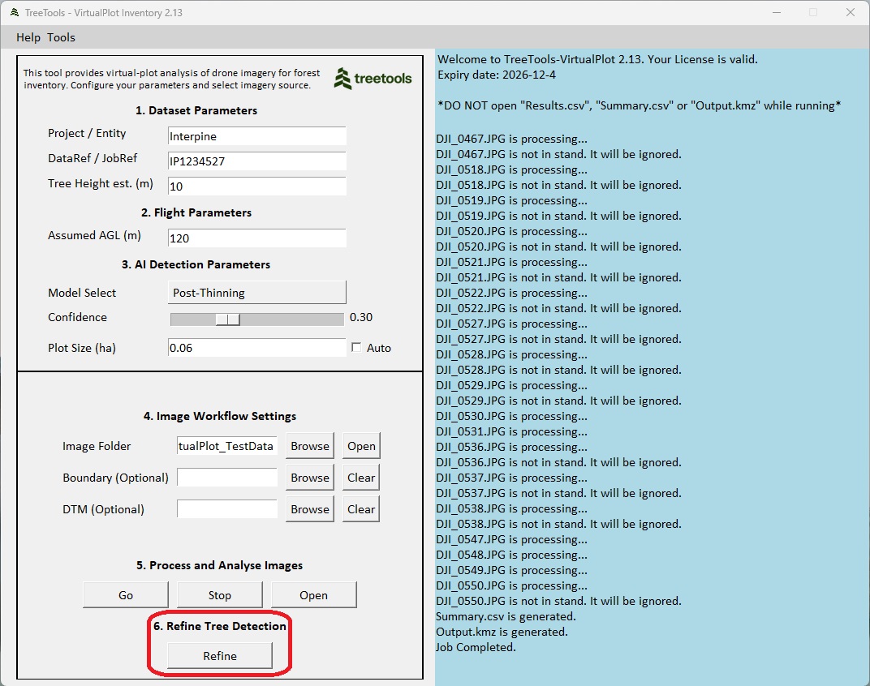The height and width of the screenshot is (686, 870).
Task: Enable the Auto plot size checkbox
Action: pos(356,348)
